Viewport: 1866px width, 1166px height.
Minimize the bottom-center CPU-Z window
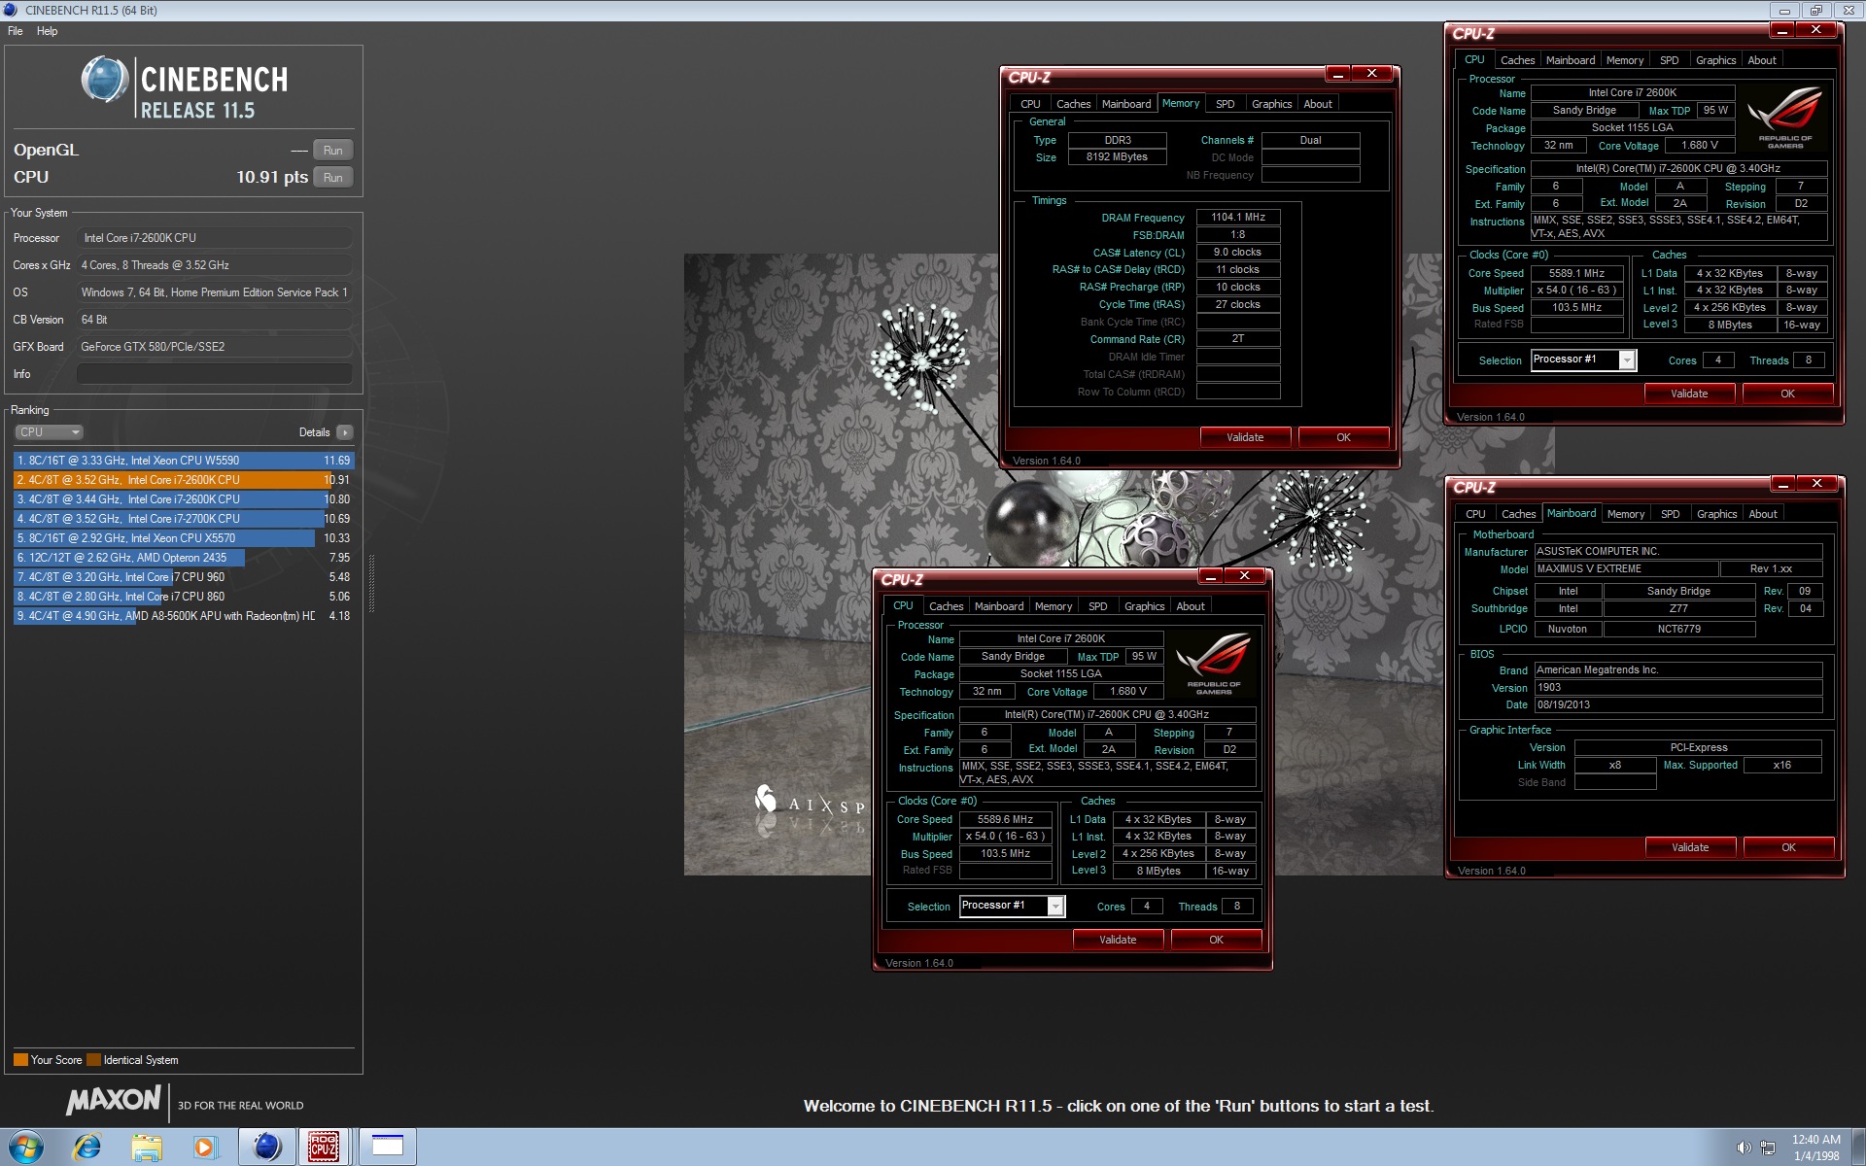coord(1210,576)
